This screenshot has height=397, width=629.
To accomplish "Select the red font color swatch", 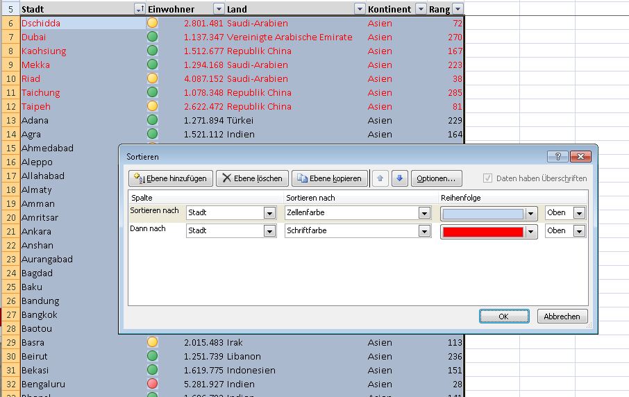I will point(483,232).
